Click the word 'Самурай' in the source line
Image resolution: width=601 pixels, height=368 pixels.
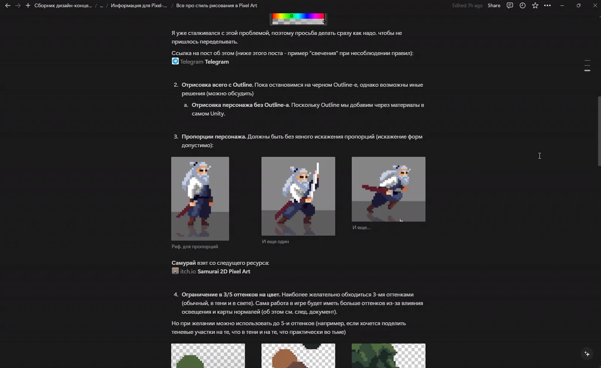[184, 262]
